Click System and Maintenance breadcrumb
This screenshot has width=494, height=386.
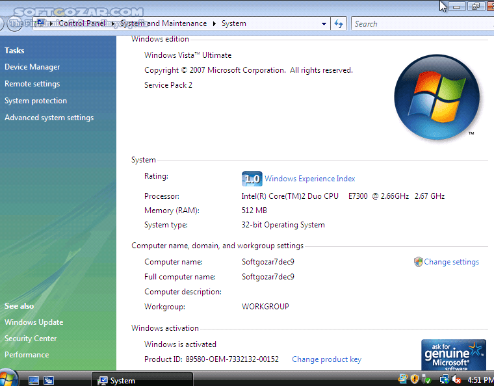pos(163,23)
